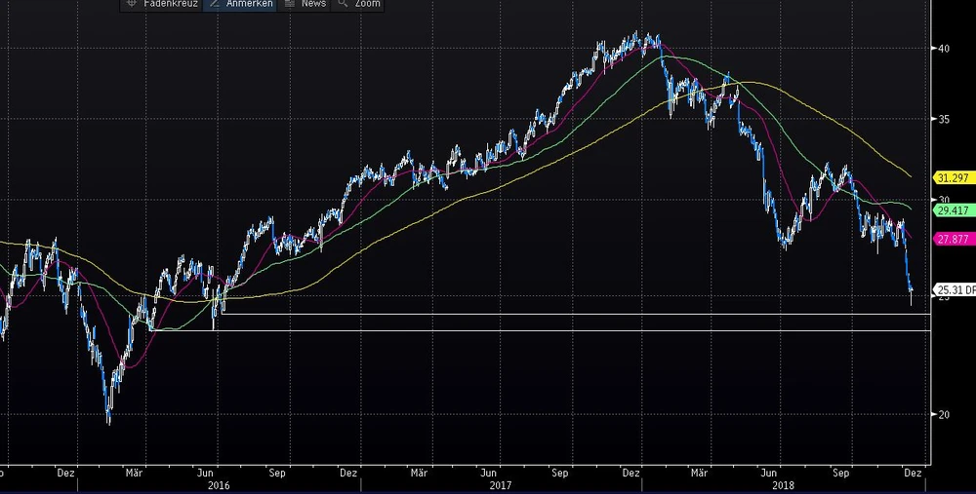Viewport: 976px width, 494px height.
Task: Click the 40 price level on the axis
Action: click(x=944, y=49)
